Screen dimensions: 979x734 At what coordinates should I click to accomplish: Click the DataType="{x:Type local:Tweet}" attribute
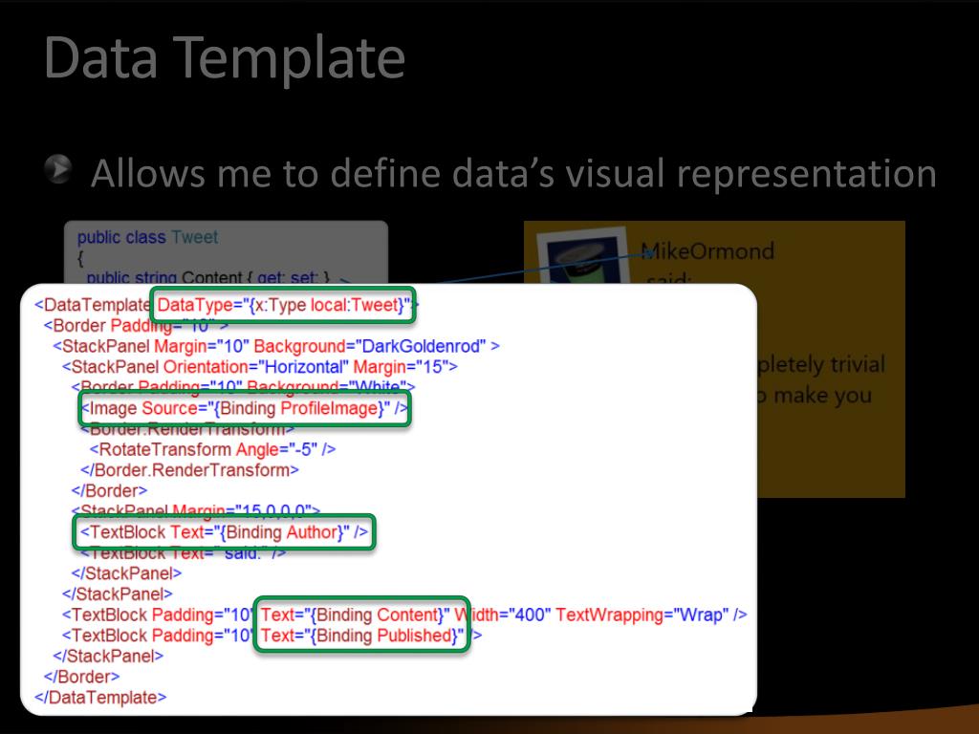coord(283,305)
